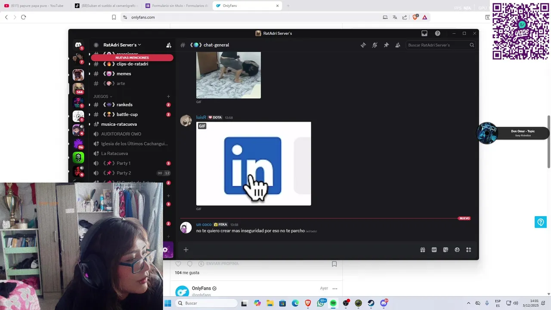This screenshot has width=551, height=310.
Task: Show hidden system tray icons
Action: 468,303
